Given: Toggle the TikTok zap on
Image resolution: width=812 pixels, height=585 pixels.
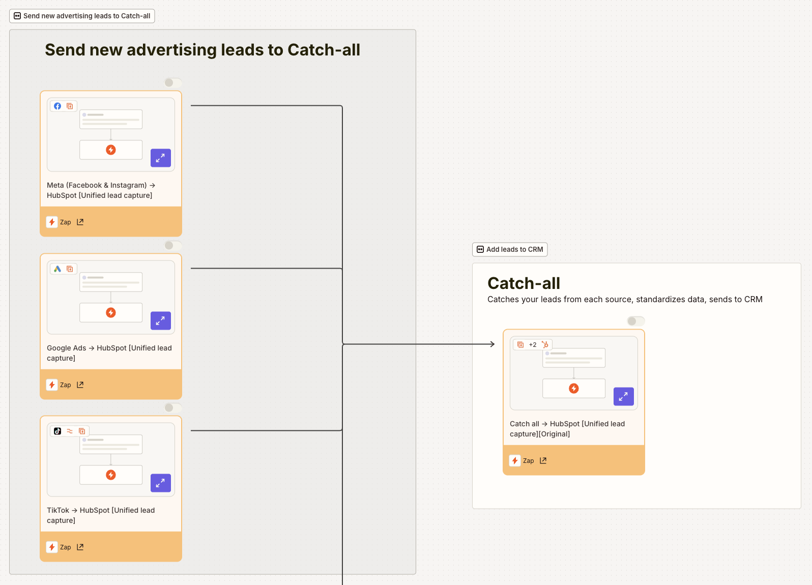Looking at the screenshot, I should pos(173,407).
